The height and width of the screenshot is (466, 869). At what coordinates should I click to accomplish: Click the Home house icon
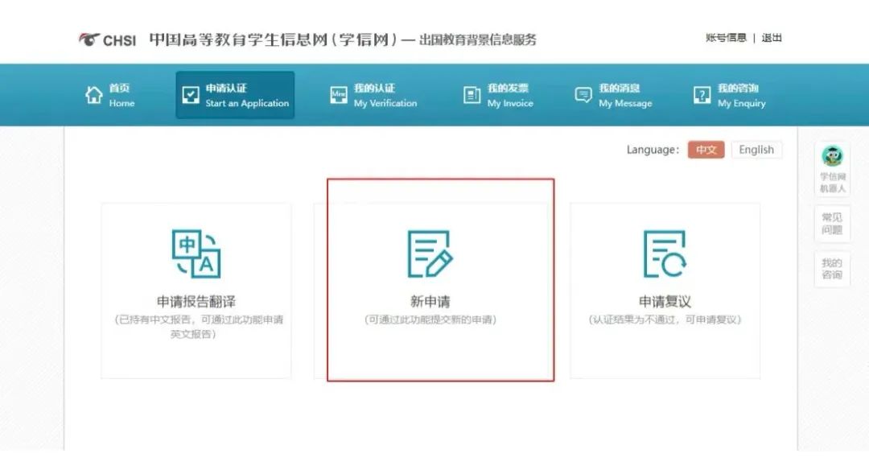click(x=93, y=95)
